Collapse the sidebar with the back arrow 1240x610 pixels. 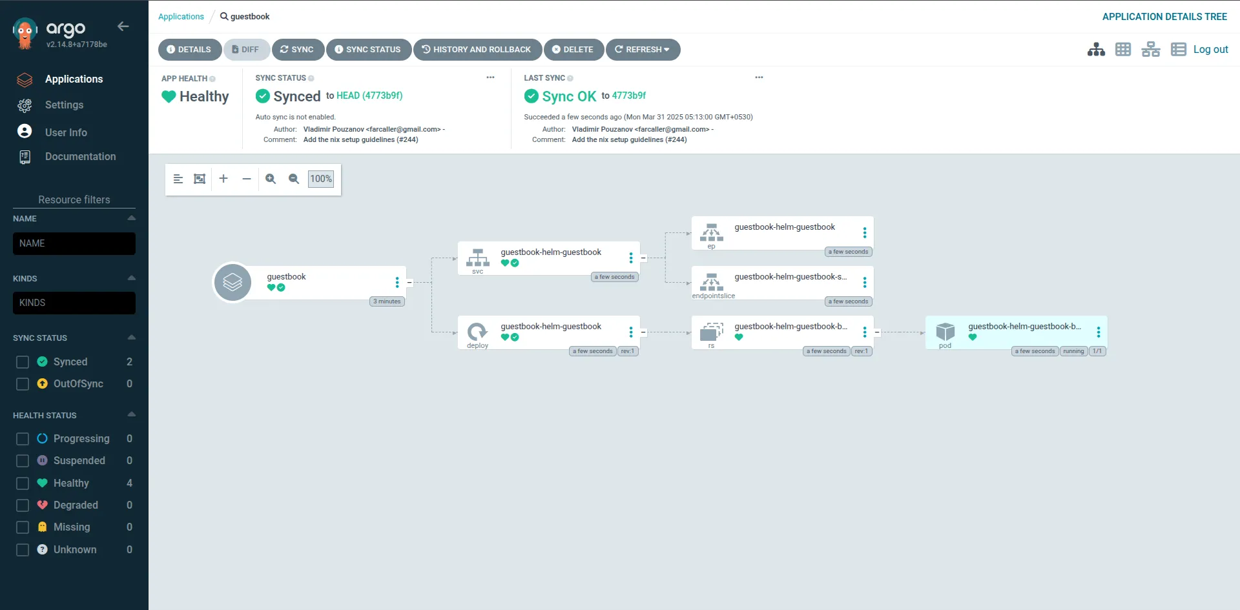click(123, 26)
